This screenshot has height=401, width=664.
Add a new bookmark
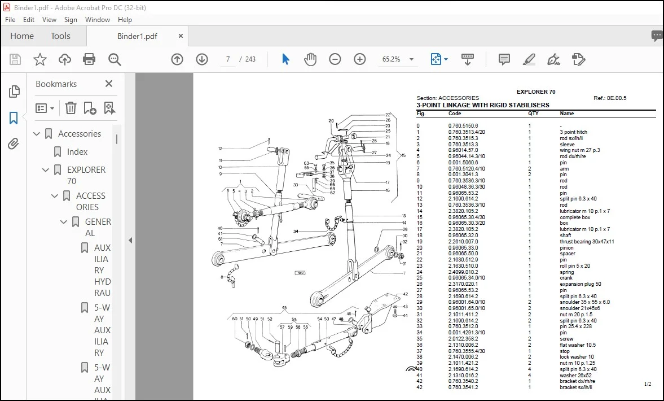[90, 108]
